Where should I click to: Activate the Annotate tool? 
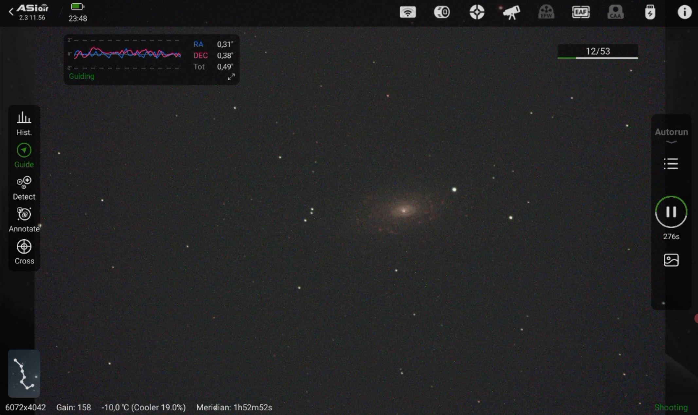tap(24, 220)
